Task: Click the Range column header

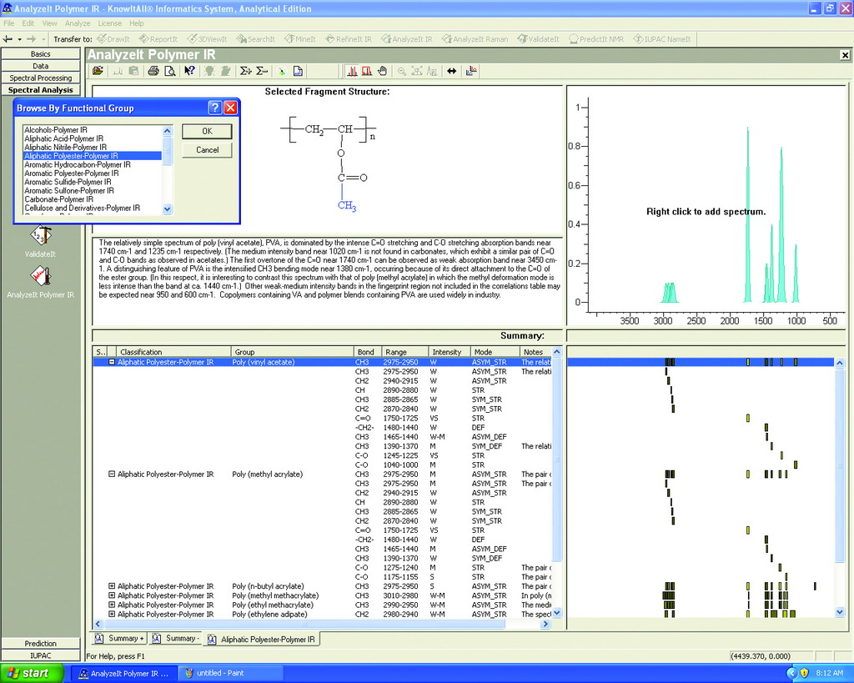Action: click(x=404, y=352)
